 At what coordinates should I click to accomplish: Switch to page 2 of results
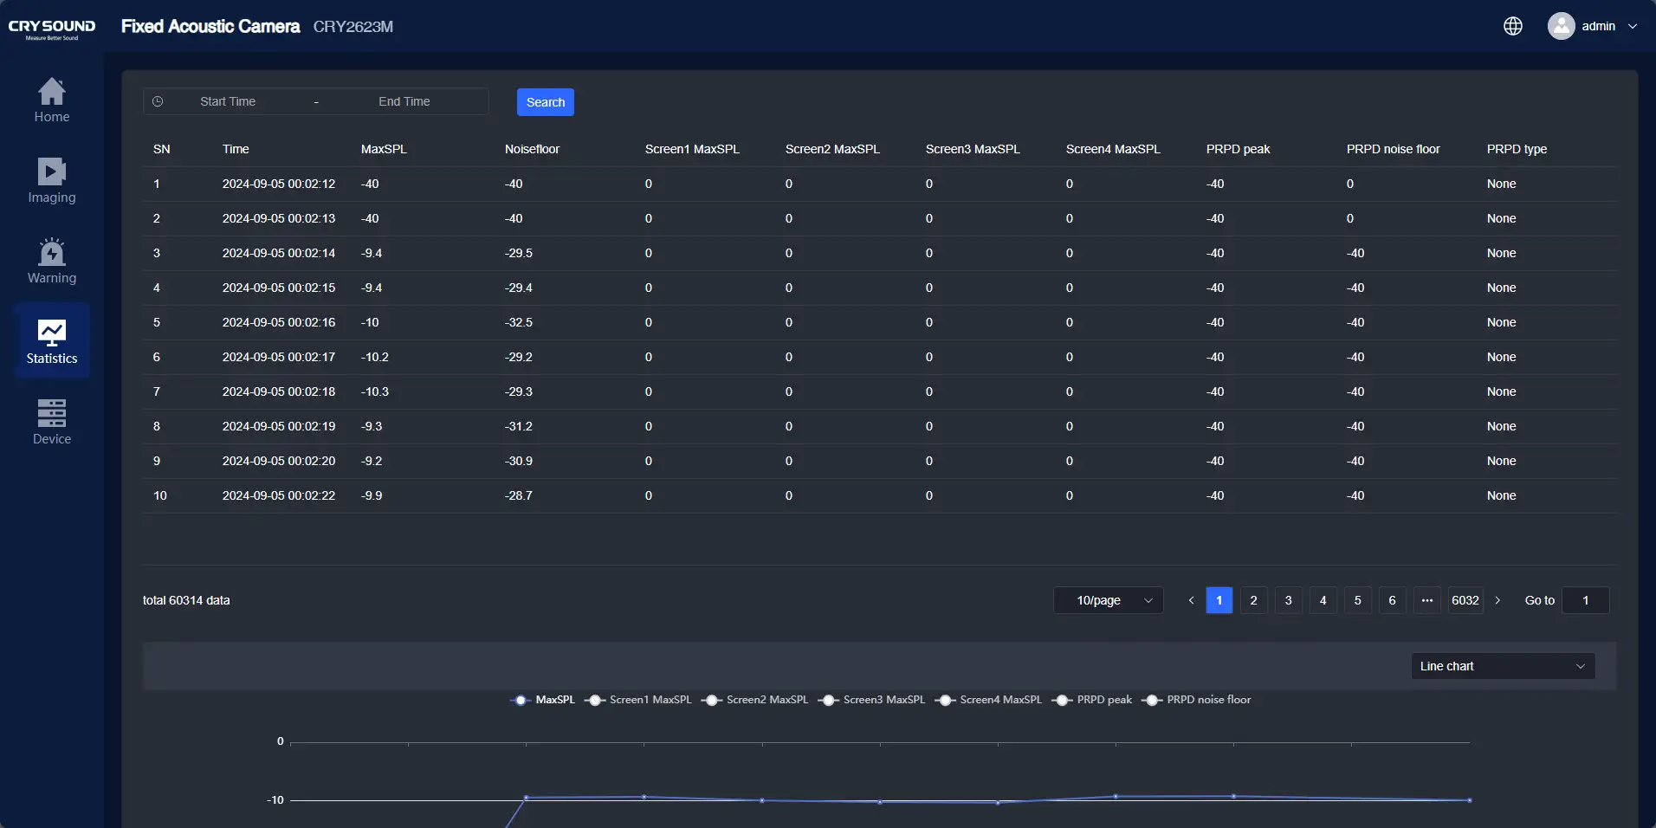click(x=1252, y=600)
